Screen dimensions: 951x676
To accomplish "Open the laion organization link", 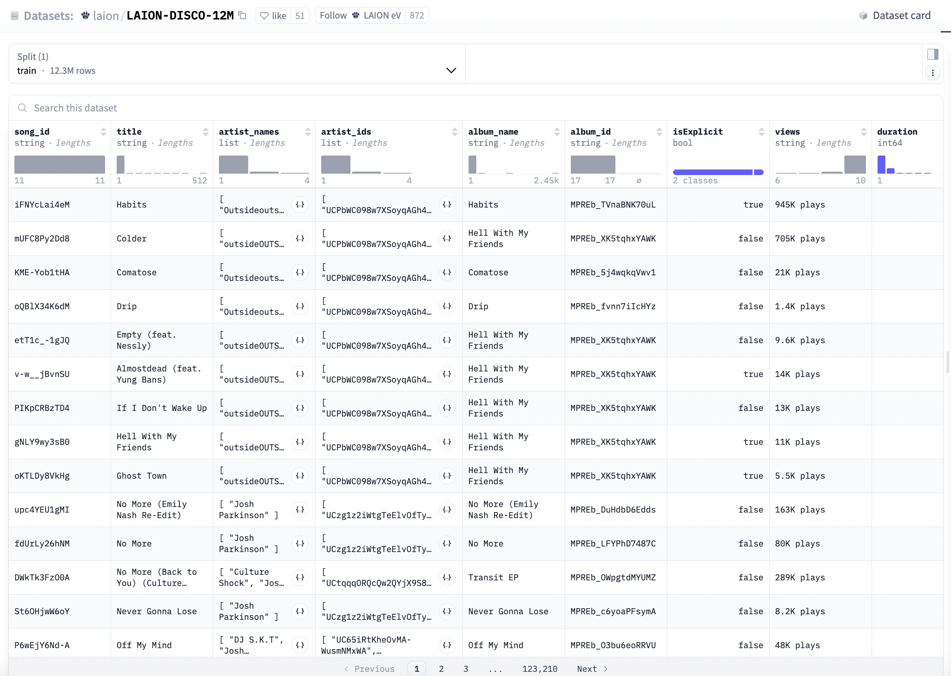I will point(106,16).
